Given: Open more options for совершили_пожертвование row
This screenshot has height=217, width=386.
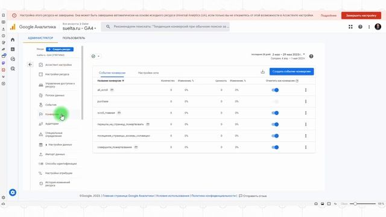Looking at the screenshot, I should point(306,147).
